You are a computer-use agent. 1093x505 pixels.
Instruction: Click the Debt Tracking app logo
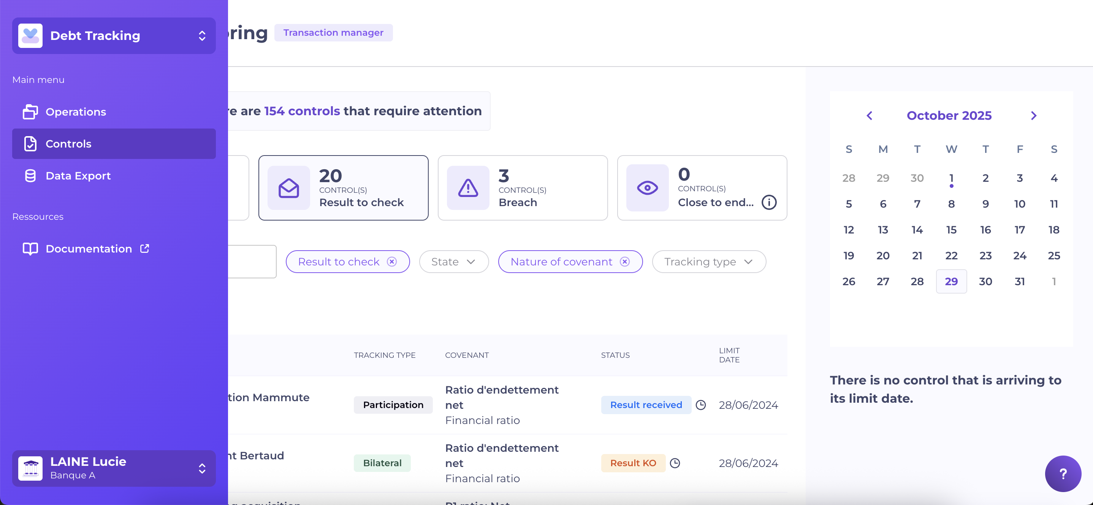(30, 36)
